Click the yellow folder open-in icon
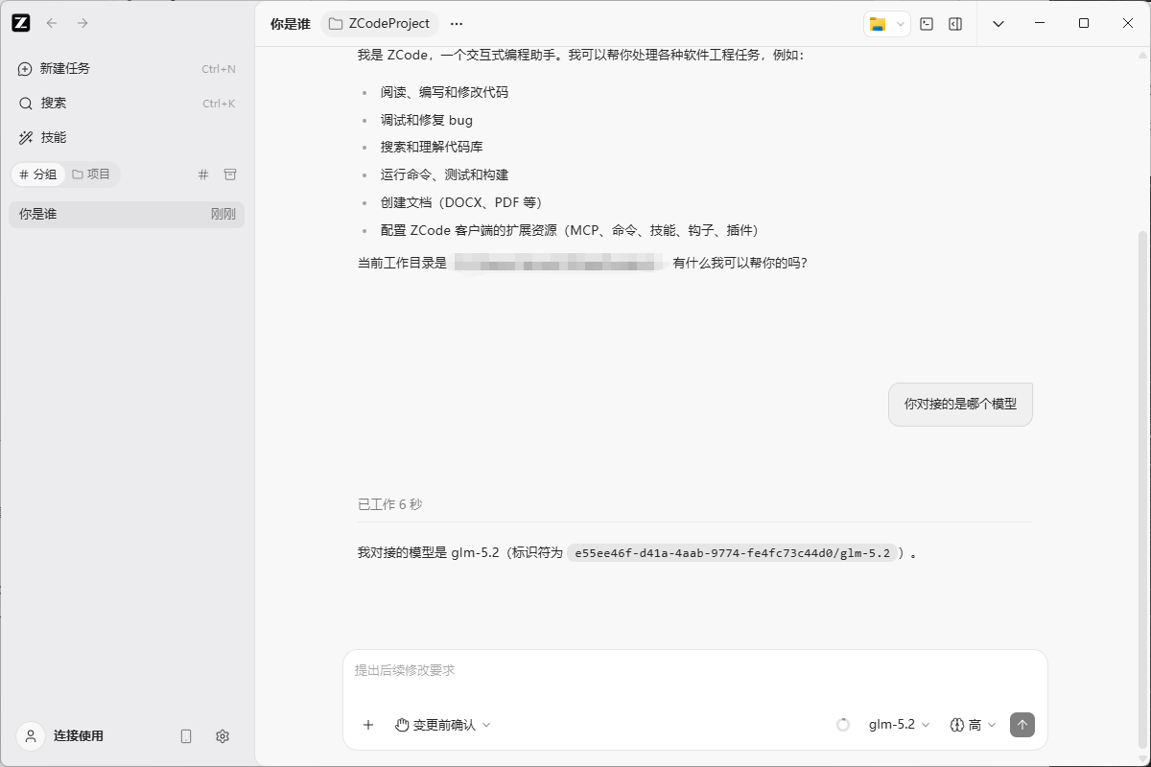Viewport: 1151px width, 767px height. pyautogui.click(x=878, y=24)
